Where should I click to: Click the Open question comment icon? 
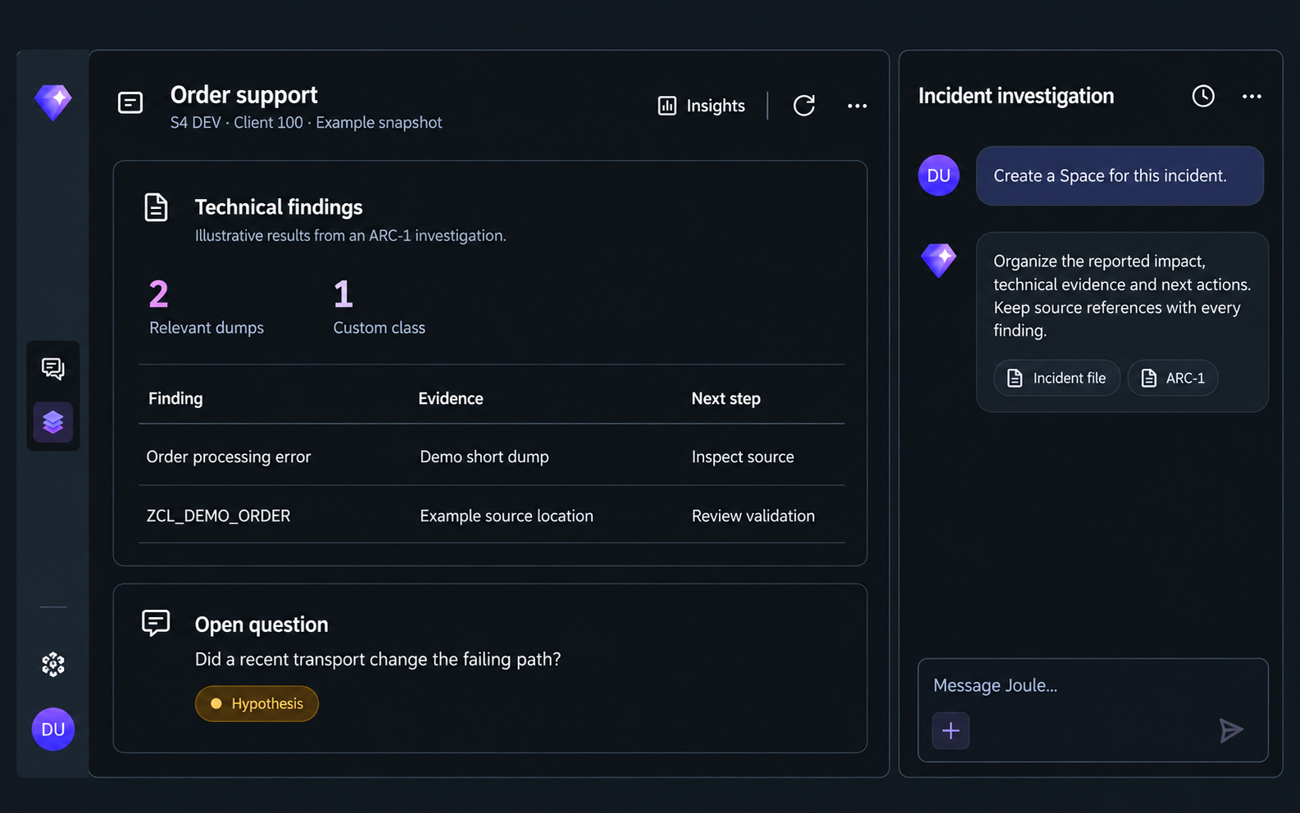point(156,623)
